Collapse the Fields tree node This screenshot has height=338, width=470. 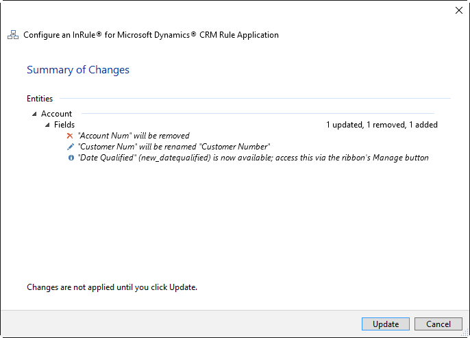click(x=47, y=125)
